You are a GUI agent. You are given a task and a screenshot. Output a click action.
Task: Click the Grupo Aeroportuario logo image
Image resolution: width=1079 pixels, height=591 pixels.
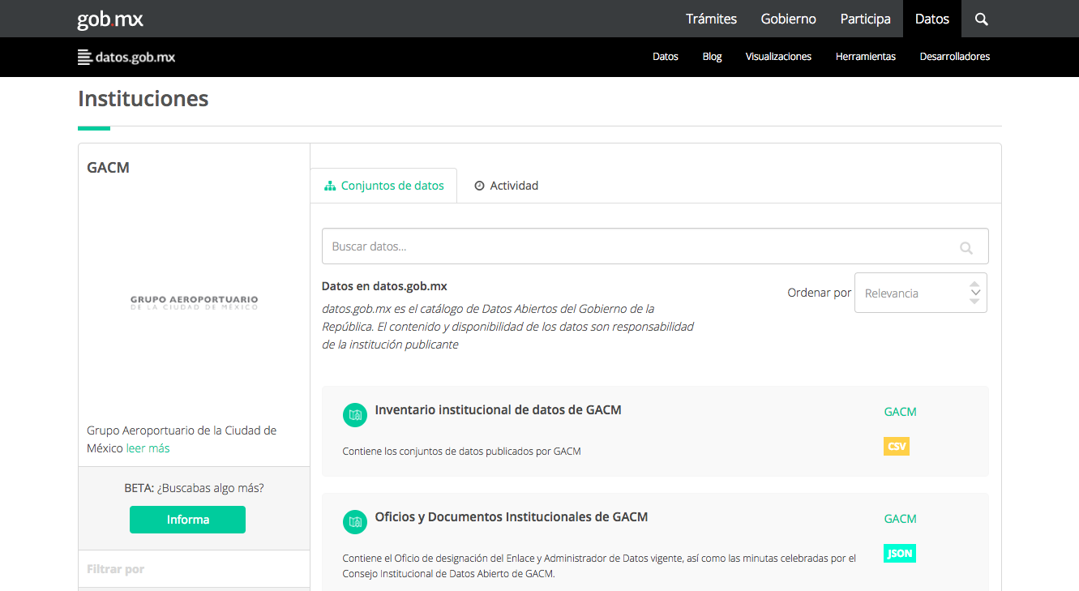click(195, 303)
